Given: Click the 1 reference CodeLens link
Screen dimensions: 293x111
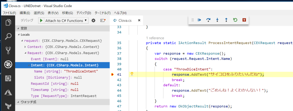Looking at the screenshot, I should pyautogui.click(x=155, y=38).
